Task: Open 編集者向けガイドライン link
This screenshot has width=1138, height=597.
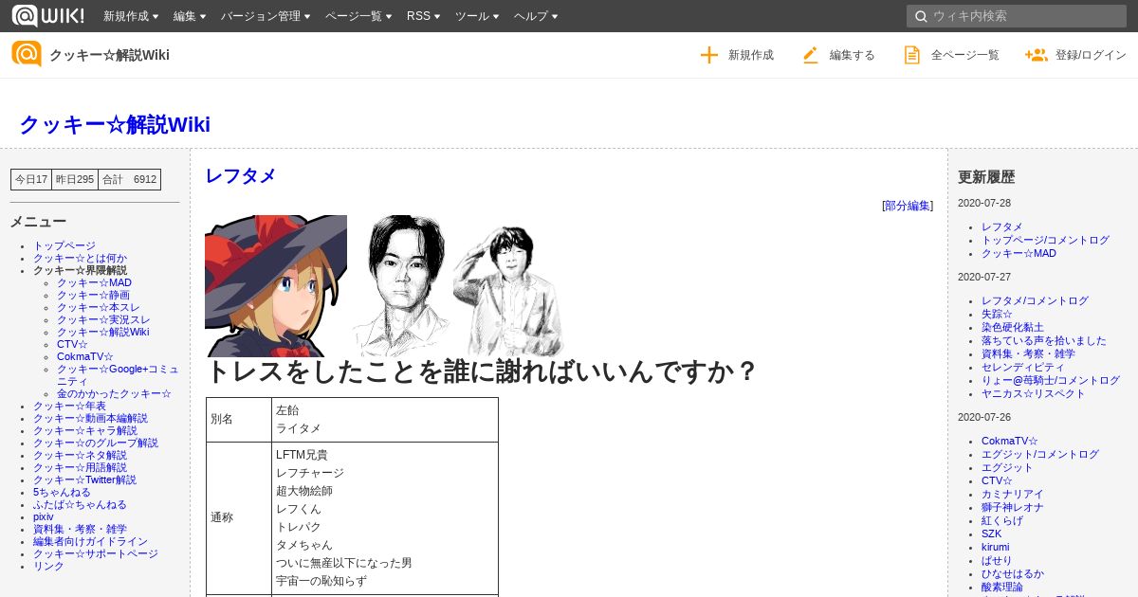Action: pos(90,541)
